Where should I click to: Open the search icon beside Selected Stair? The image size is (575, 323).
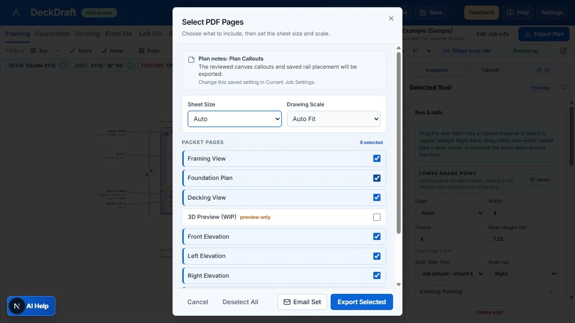[563, 88]
